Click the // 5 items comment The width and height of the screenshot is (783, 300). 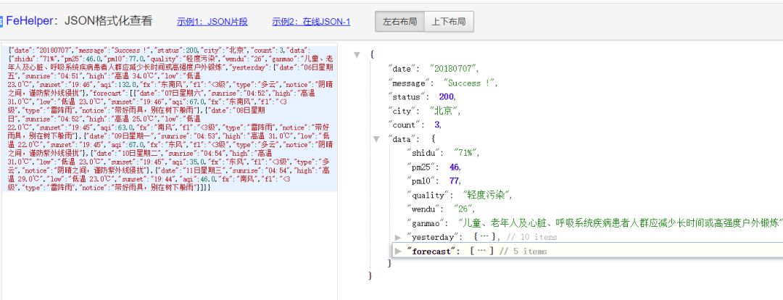[523, 251]
